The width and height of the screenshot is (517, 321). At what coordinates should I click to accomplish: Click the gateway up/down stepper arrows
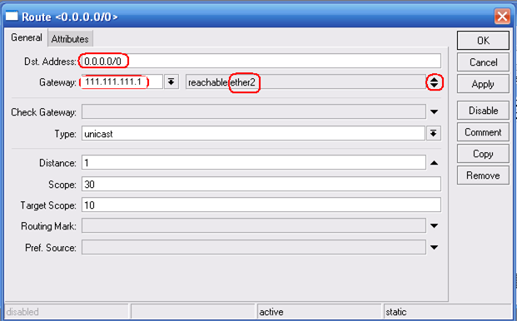point(435,82)
